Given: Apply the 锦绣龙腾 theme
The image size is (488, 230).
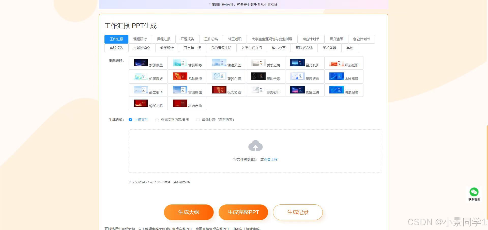Looking at the screenshot, I should [x=148, y=103].
